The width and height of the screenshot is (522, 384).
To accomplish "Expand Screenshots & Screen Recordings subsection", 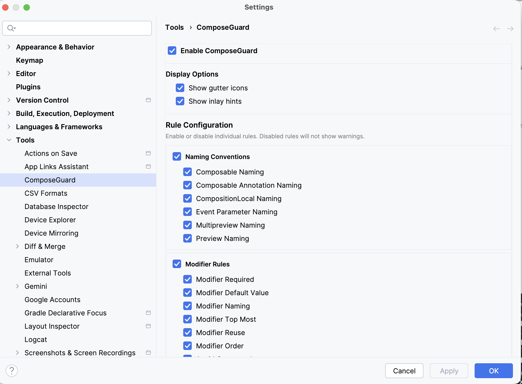I will (17, 353).
